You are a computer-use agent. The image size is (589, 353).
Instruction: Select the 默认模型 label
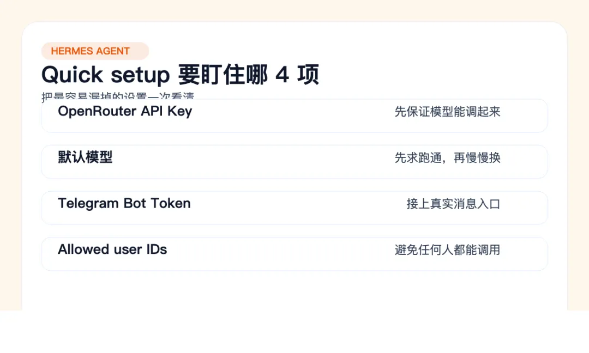coord(85,157)
